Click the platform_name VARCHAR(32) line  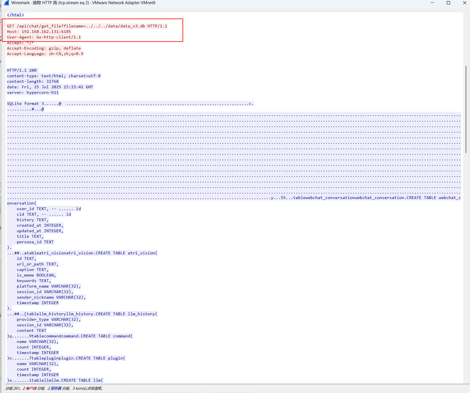(x=49, y=286)
